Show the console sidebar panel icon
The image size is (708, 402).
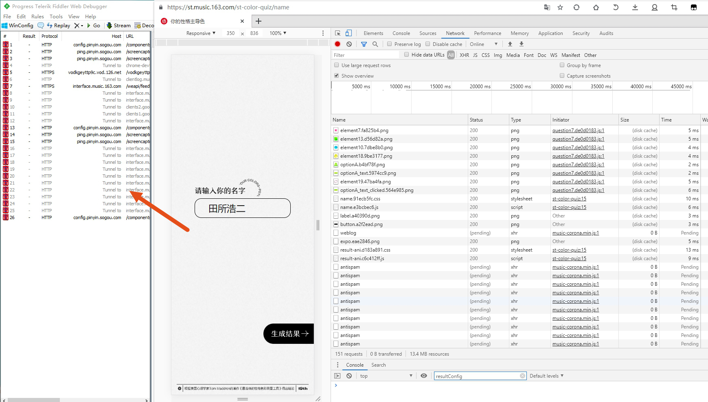[337, 376]
